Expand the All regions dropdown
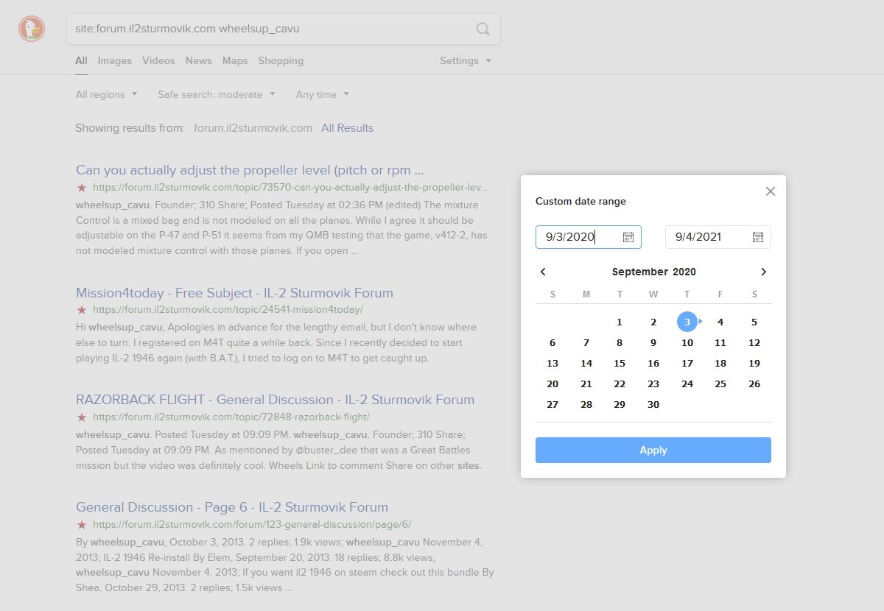Image resolution: width=884 pixels, height=611 pixels. click(106, 94)
